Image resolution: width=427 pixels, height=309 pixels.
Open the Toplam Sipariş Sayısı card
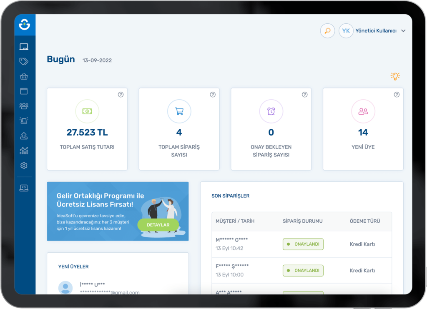[179, 129]
